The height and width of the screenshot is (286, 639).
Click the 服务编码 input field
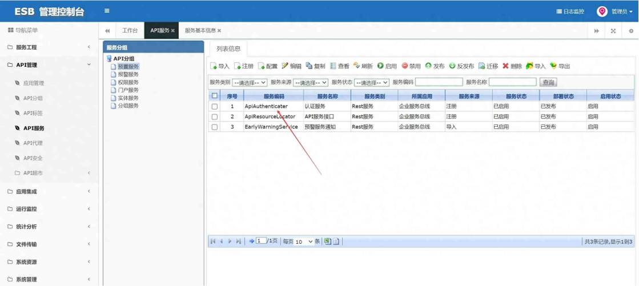point(439,82)
